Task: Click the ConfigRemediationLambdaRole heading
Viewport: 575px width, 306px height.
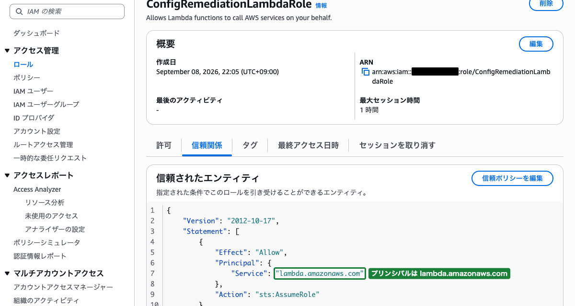Action: [x=229, y=4]
